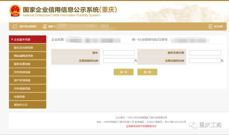Click the 主办单位 footer line

(141, 117)
